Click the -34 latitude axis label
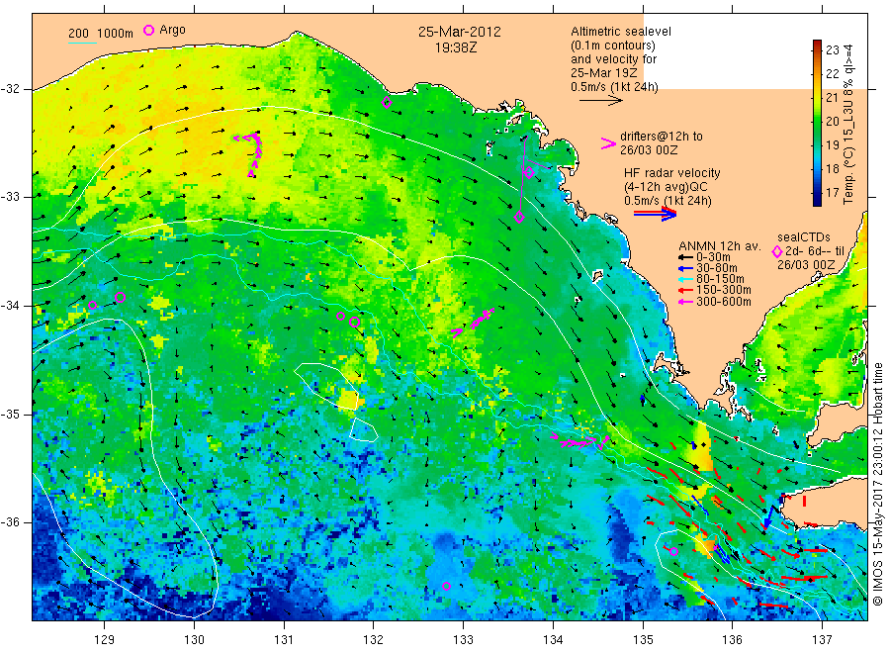The width and height of the screenshot is (890, 653). [x=10, y=306]
